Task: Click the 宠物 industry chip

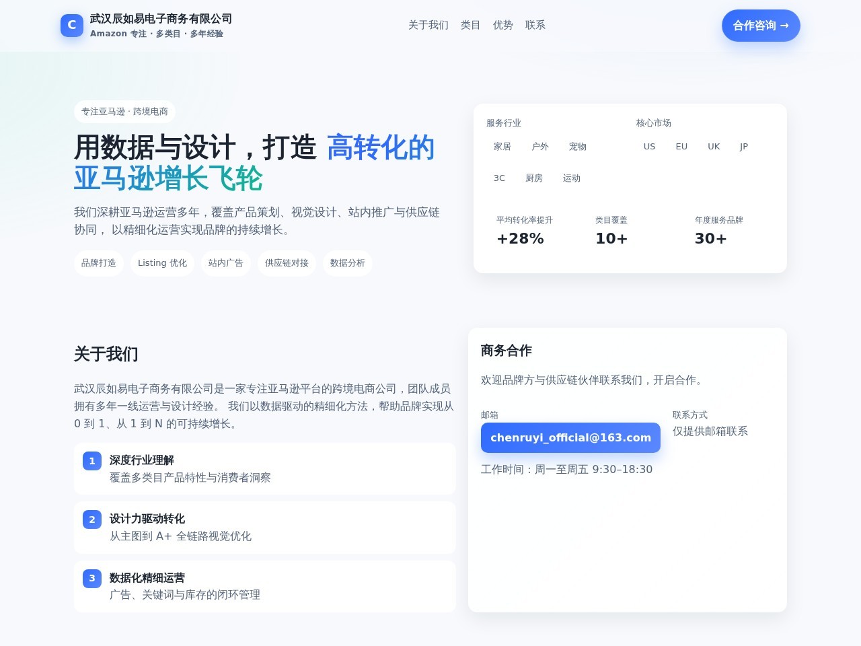Action: pos(578,147)
